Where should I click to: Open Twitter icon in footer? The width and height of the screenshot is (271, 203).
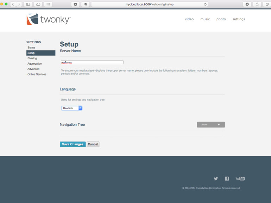pyautogui.click(x=216, y=178)
